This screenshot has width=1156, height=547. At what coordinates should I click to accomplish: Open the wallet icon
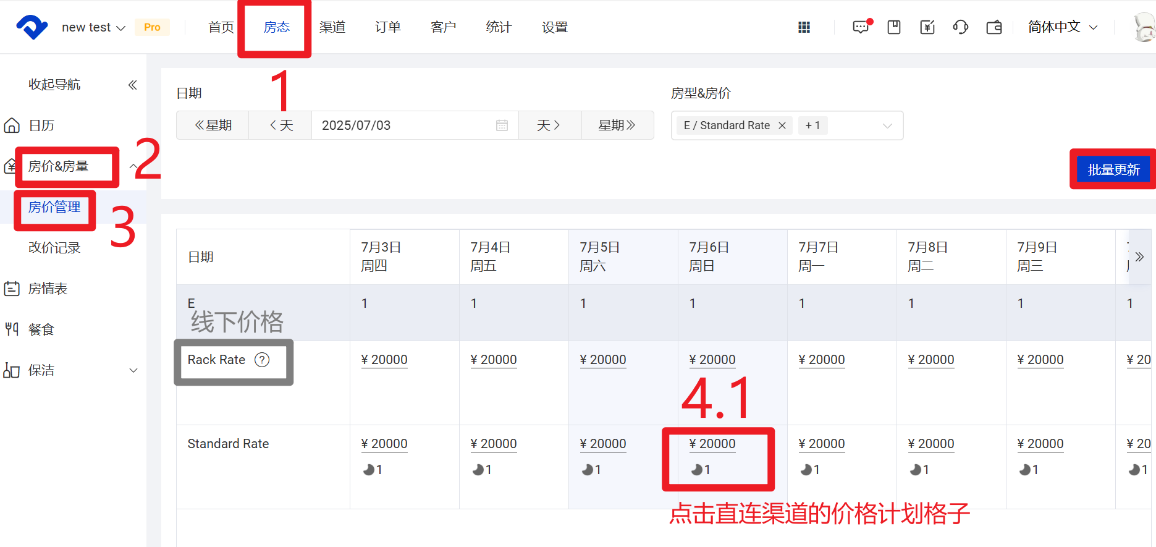tap(994, 27)
